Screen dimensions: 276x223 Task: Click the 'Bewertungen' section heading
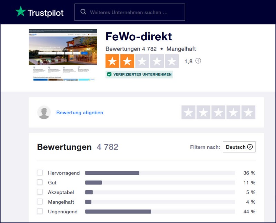64,147
